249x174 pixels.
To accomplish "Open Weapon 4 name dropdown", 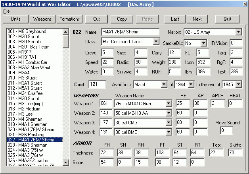I will pyautogui.click(x=169, y=132).
